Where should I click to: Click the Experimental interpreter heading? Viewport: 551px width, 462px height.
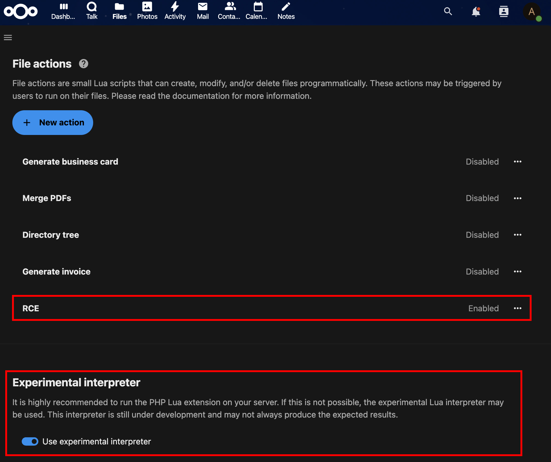pyautogui.click(x=76, y=383)
